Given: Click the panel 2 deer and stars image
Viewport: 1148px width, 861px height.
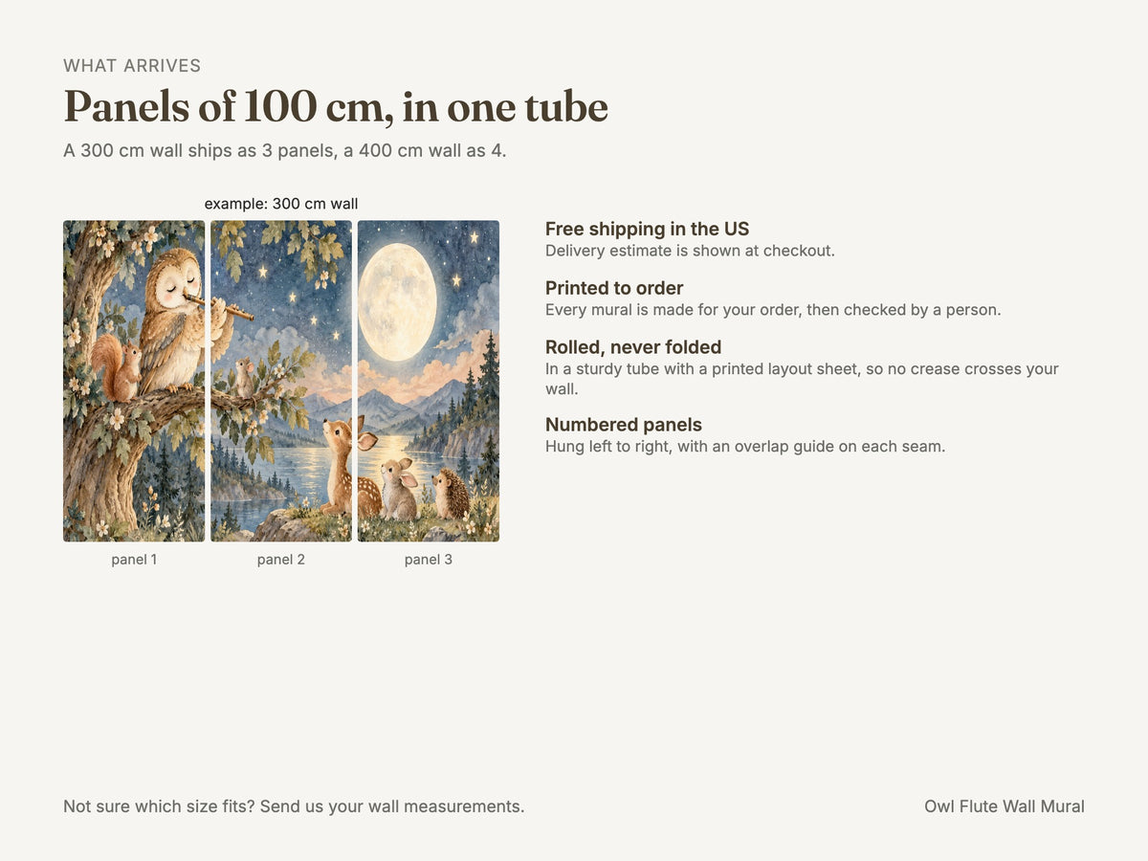Looking at the screenshot, I should [x=281, y=381].
